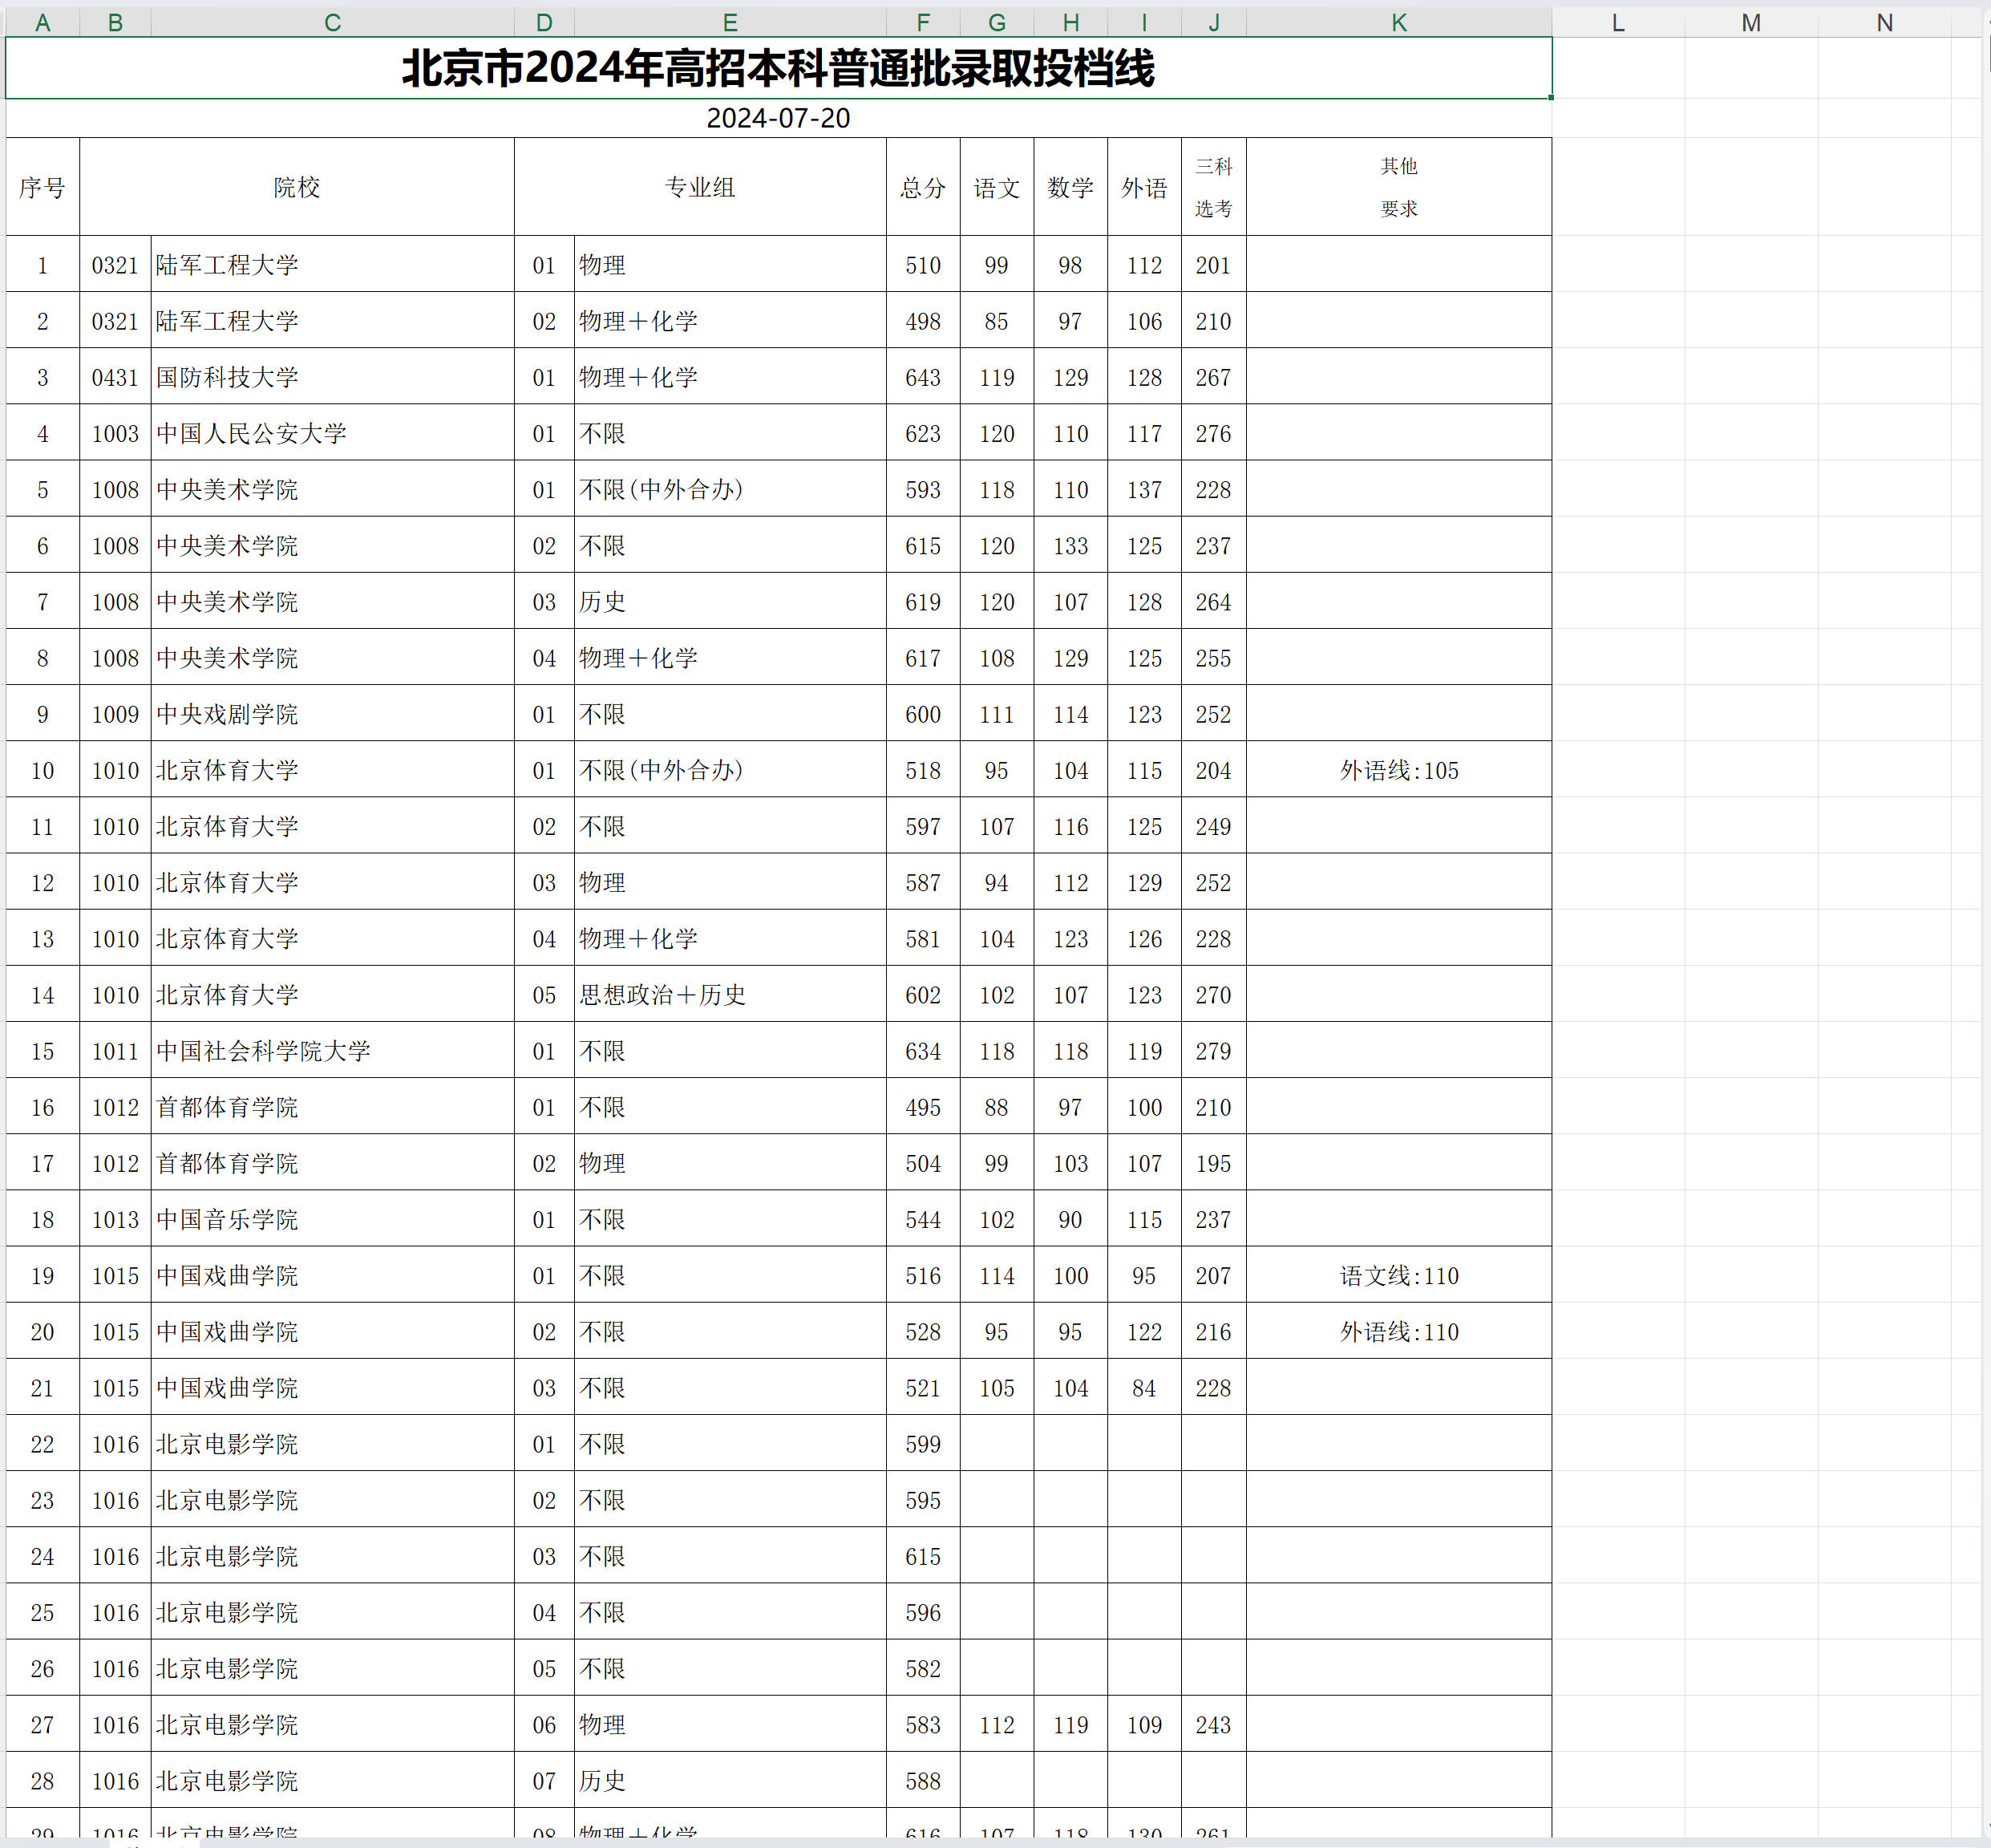Click the 总分 header cell
Viewport: 1991px width, 1848px height.
[923, 187]
